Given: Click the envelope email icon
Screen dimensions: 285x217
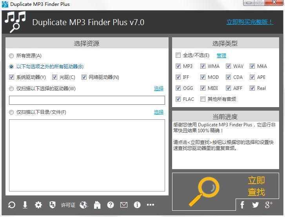Looking at the screenshot, I should coord(124,205).
